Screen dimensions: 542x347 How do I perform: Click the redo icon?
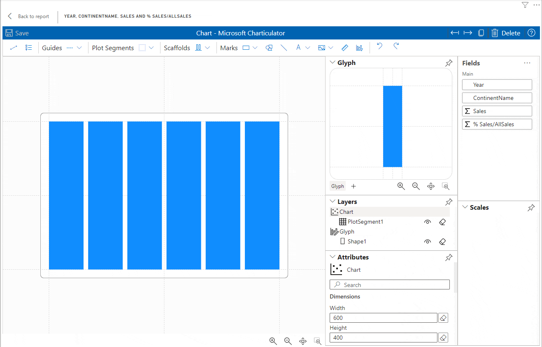click(x=395, y=47)
